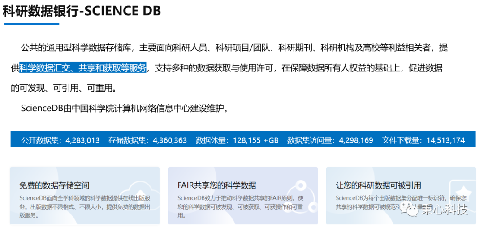The width and height of the screenshot is (484, 231).
Task: Click the 文件下载量 14,513,174 statistic
Action: click(x=423, y=140)
